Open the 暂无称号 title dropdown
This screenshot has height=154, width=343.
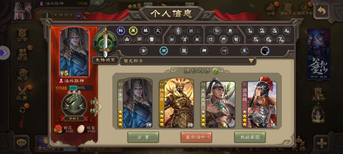pyautogui.click(x=188, y=61)
